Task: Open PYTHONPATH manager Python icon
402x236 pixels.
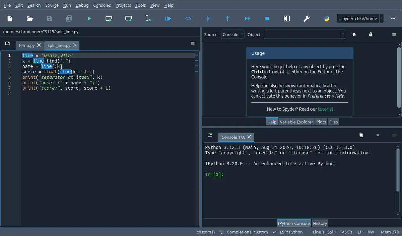Action: pos(326,19)
